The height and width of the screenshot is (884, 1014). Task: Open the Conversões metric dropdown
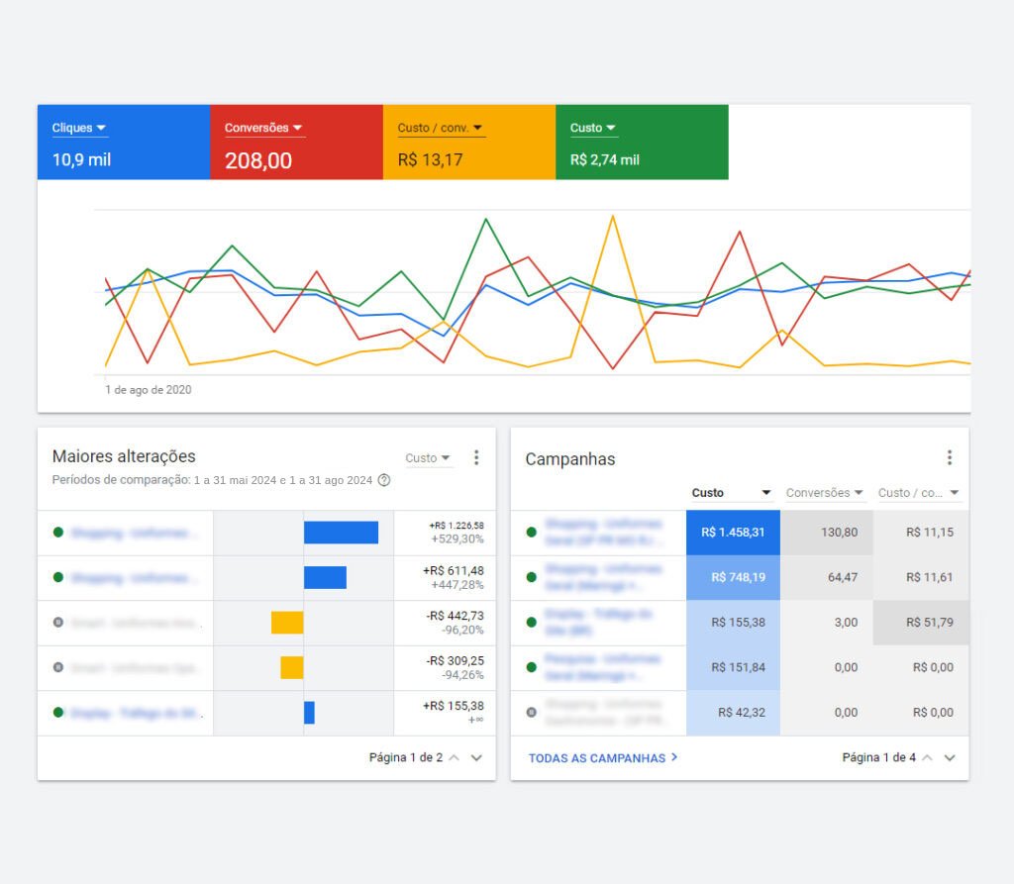(263, 128)
